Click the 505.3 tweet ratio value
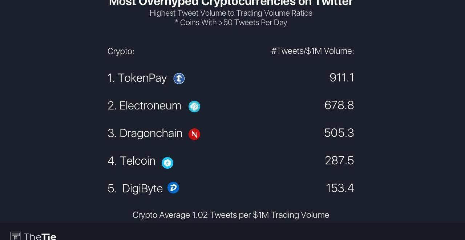Screen dimensions: 465x240 coord(339,133)
